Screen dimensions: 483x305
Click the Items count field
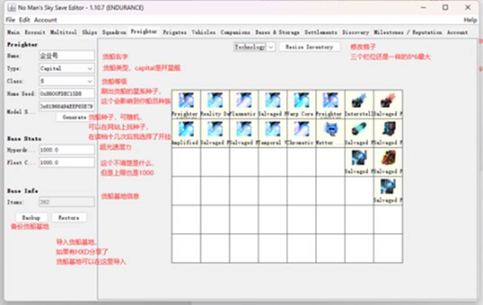click(66, 202)
